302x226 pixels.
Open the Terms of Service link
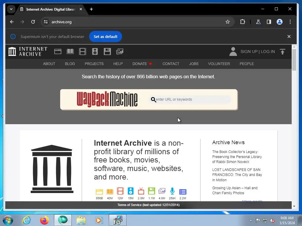pos(149,205)
